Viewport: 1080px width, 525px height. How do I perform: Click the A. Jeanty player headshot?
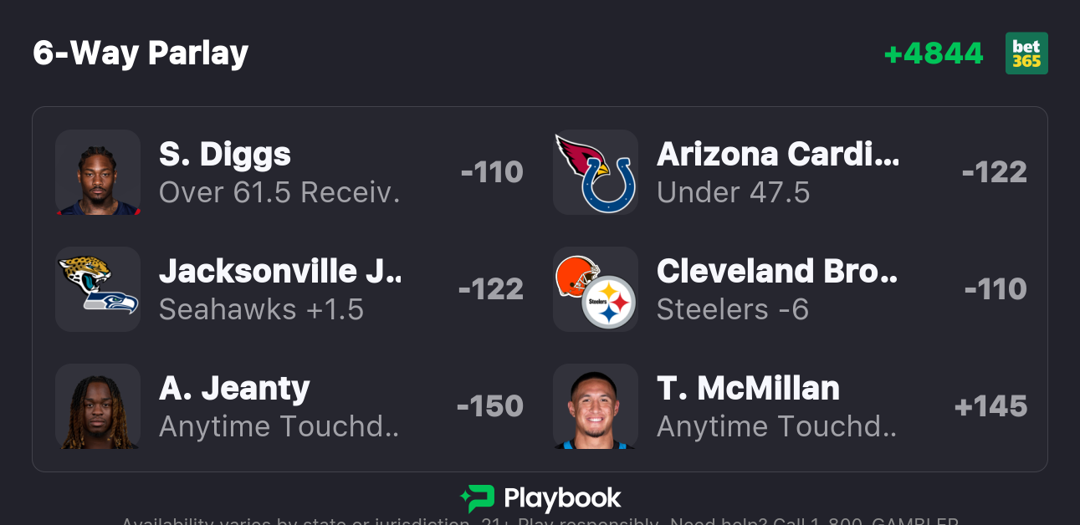coord(98,406)
